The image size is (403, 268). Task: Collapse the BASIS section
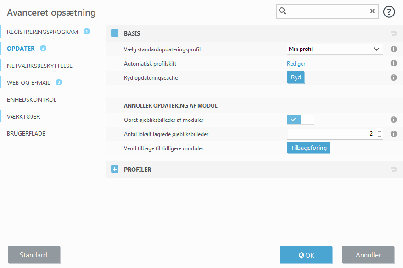114,33
